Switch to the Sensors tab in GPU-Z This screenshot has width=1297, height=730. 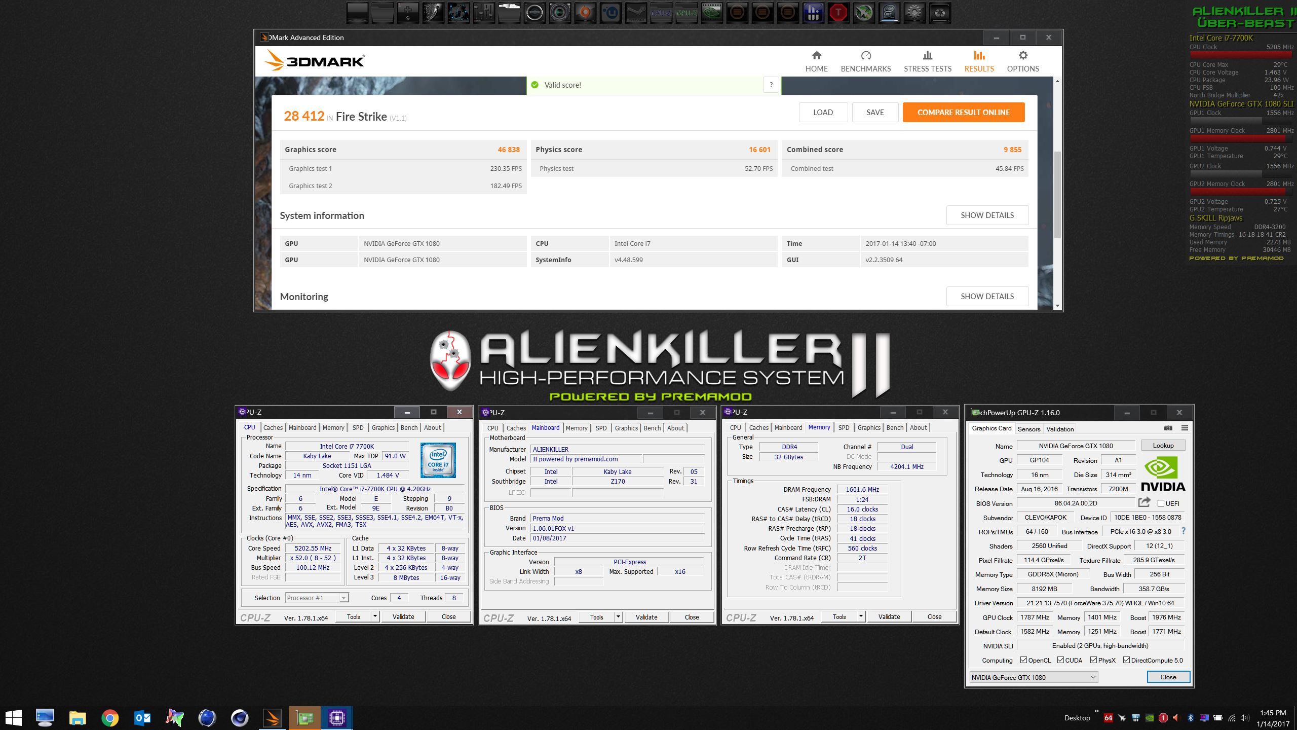coord(1028,429)
